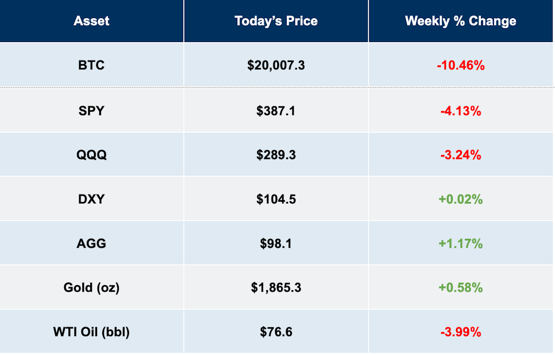Click the $76.6 oil price

(276, 332)
